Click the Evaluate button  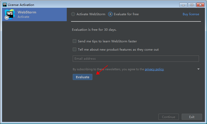pyautogui.click(x=83, y=77)
